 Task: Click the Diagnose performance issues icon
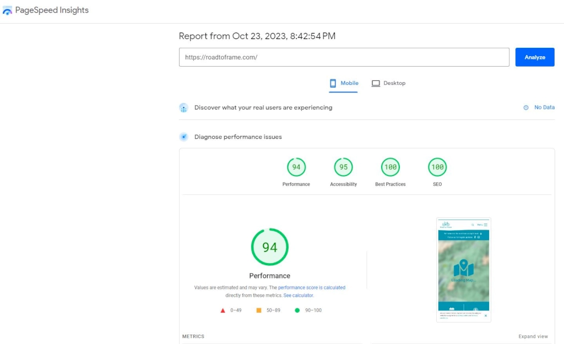pyautogui.click(x=183, y=137)
